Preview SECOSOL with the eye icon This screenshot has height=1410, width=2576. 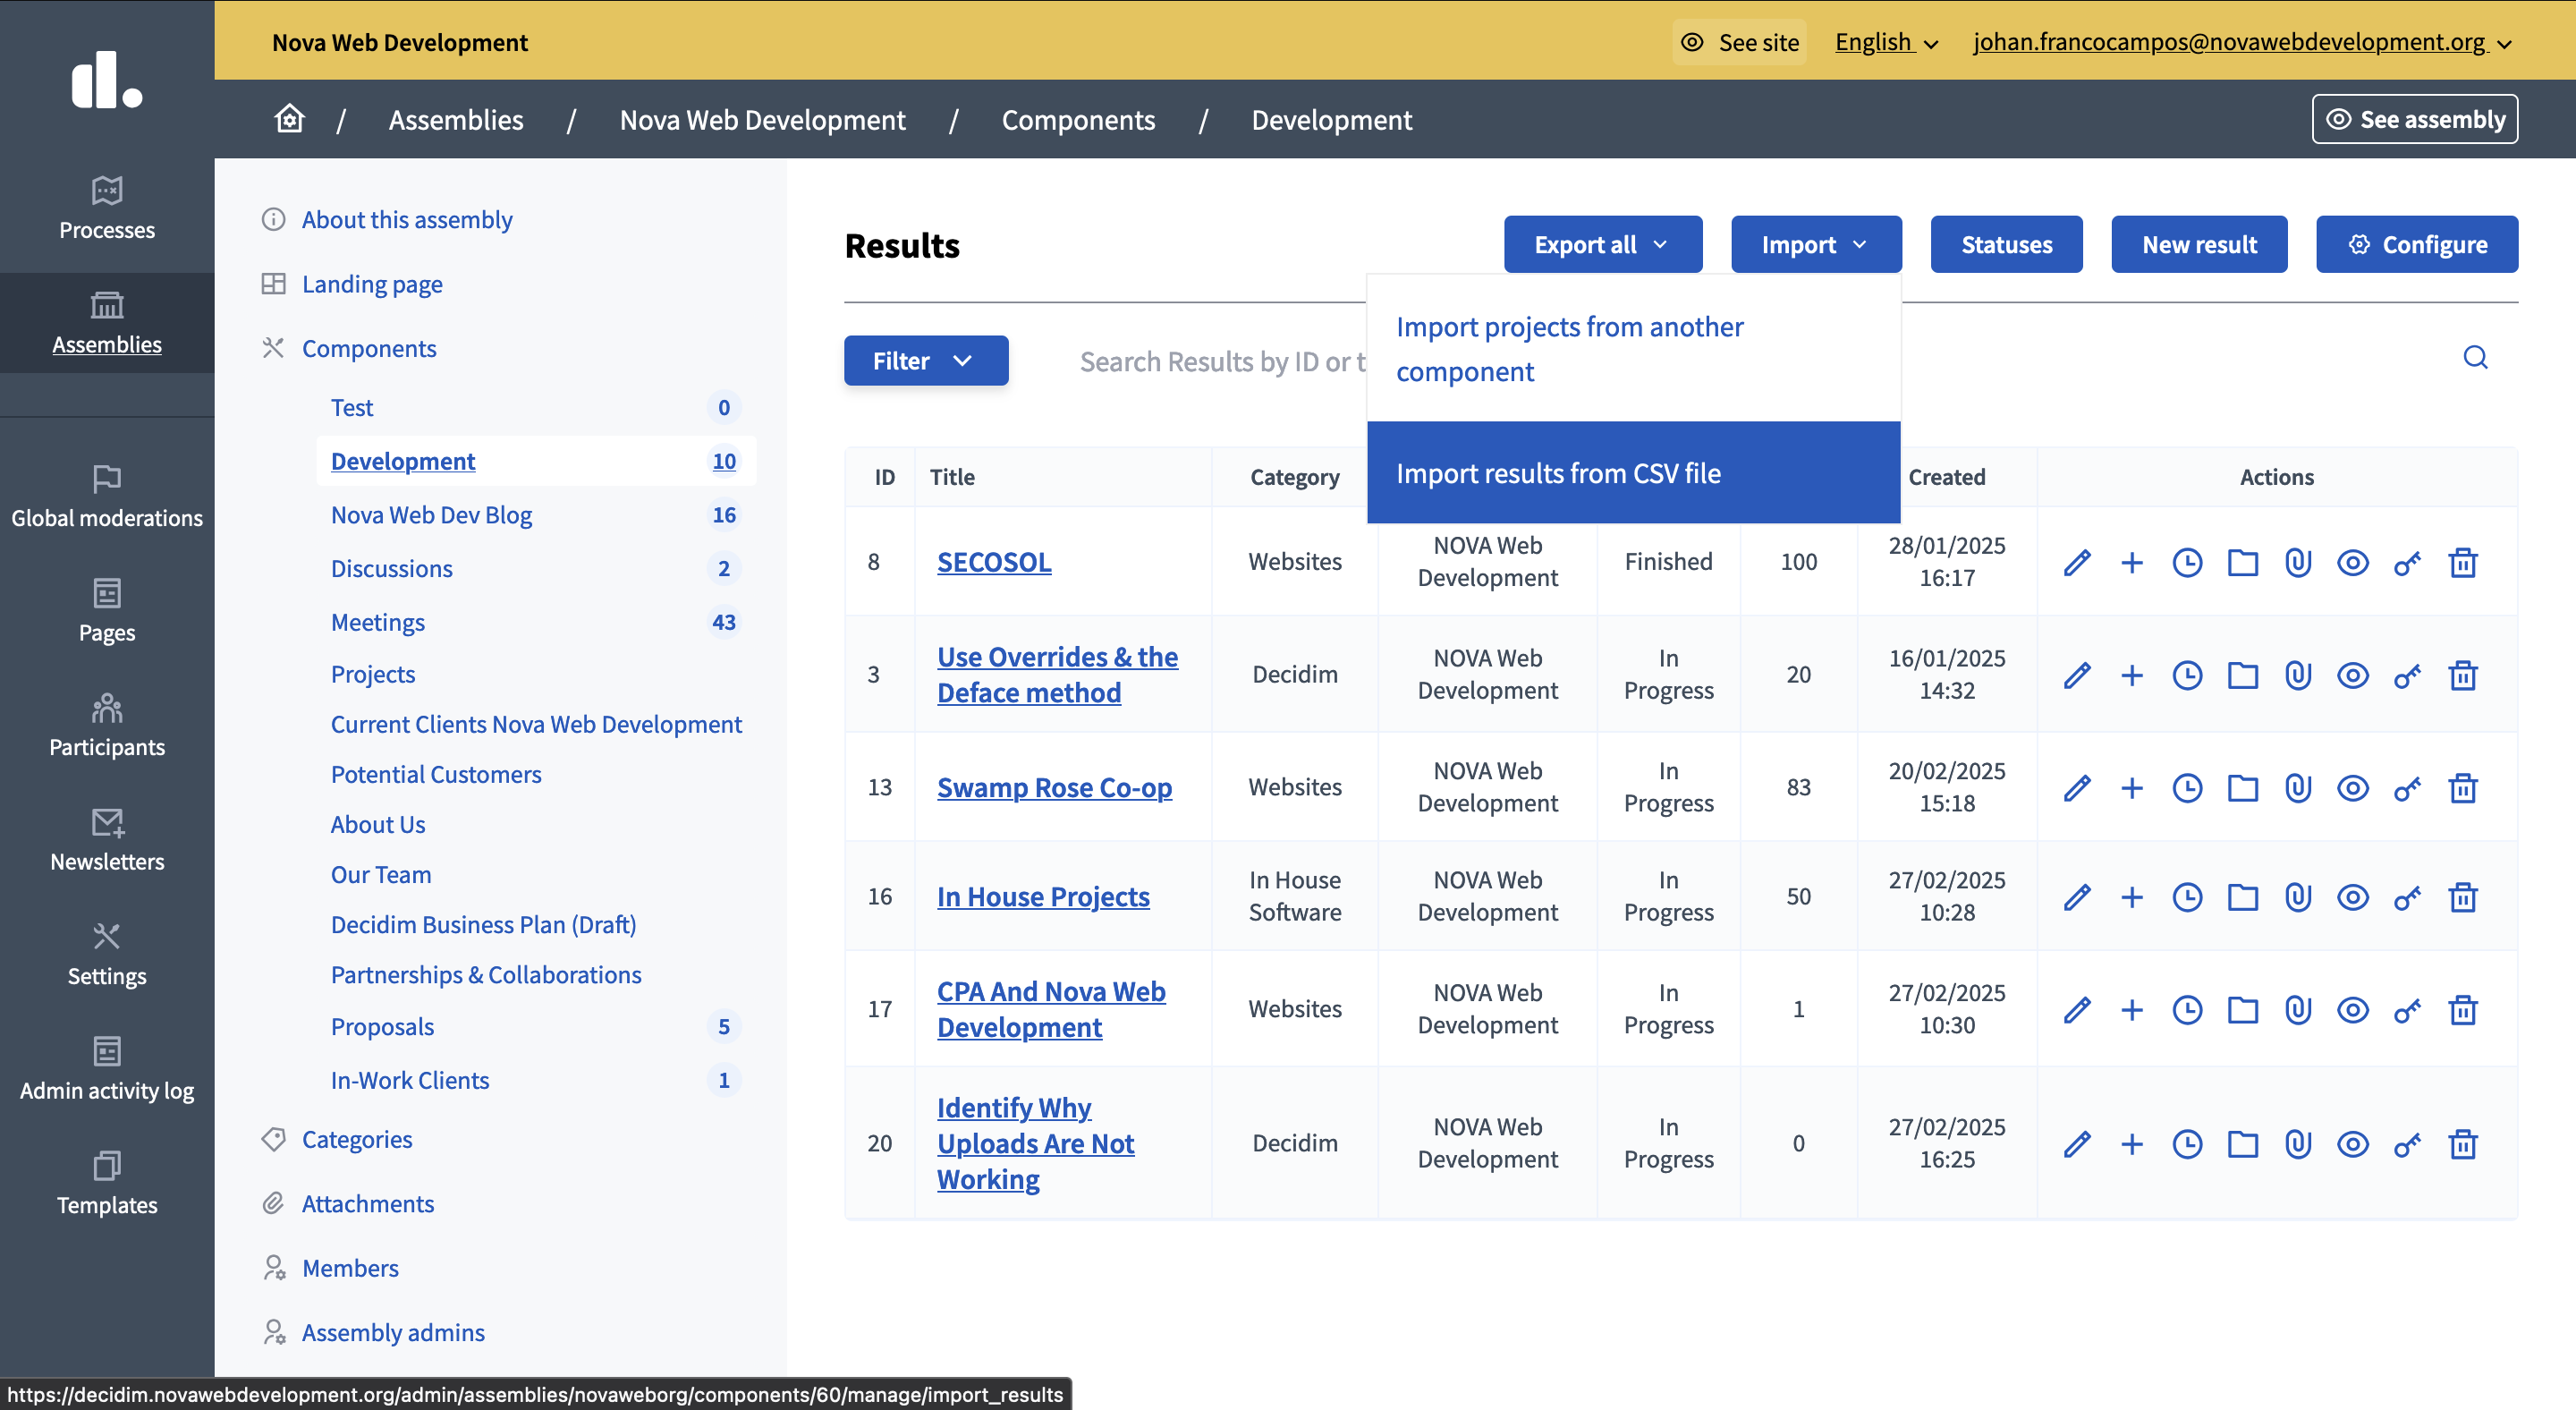2353,562
